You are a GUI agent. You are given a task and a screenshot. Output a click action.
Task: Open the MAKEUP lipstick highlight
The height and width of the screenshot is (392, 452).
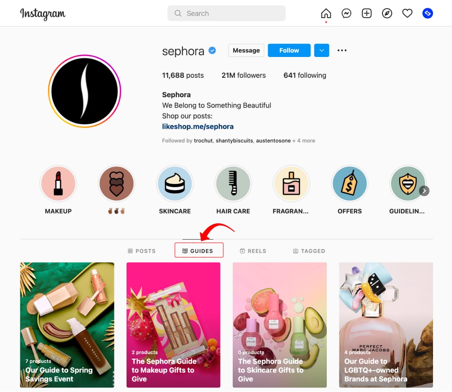58,184
